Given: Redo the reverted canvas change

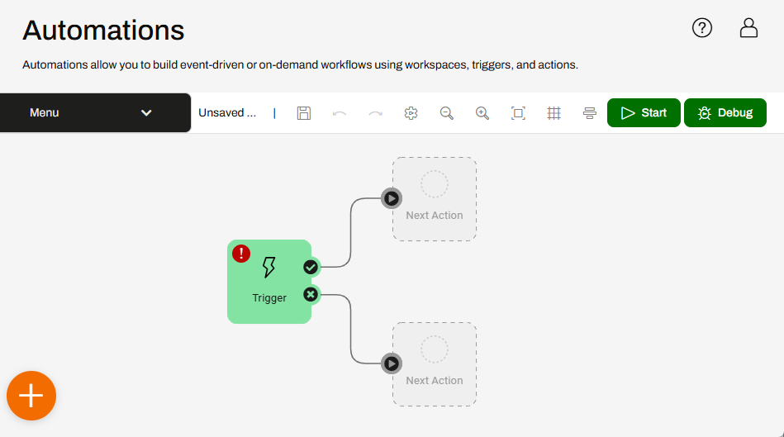Looking at the screenshot, I should coord(375,113).
